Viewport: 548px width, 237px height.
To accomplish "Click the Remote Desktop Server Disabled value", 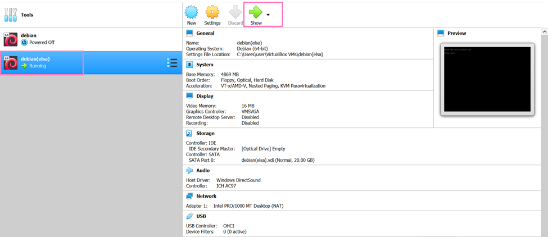I will pos(250,117).
